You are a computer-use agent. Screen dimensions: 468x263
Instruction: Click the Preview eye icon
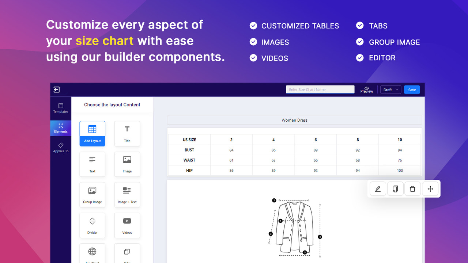point(366,88)
